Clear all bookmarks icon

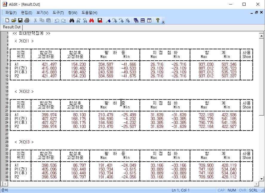(x=128, y=20)
